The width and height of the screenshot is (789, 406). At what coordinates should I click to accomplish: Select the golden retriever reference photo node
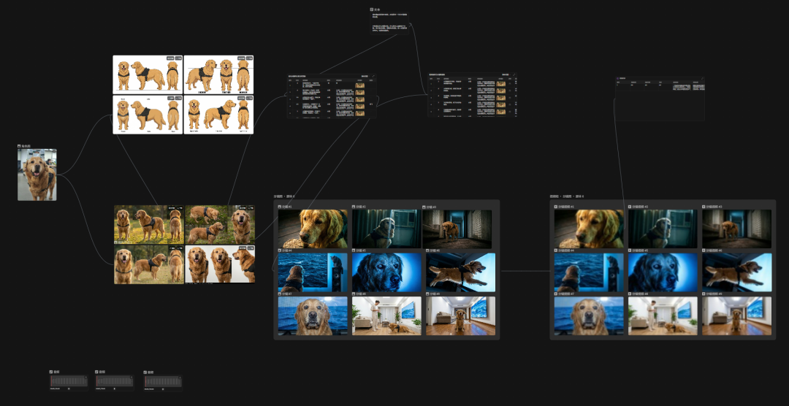point(37,175)
